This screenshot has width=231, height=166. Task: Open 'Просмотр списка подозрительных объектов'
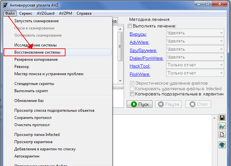pyautogui.click(x=57, y=110)
